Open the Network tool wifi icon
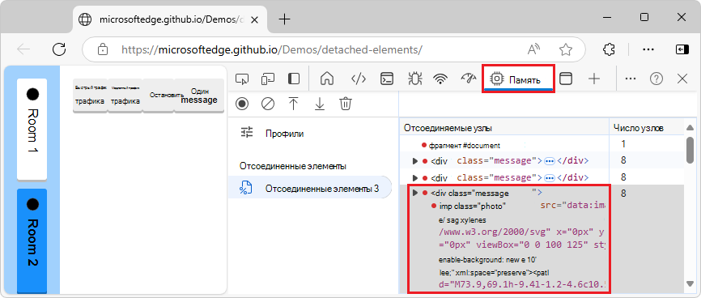This screenshot has width=701, height=298. pyautogui.click(x=440, y=79)
